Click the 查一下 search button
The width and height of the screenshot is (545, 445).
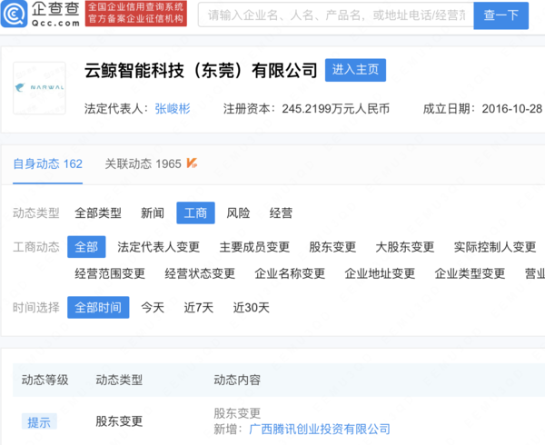500,15
